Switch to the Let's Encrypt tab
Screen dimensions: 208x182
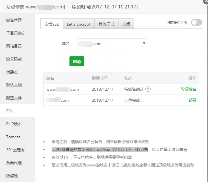pyautogui.click(x=79, y=24)
